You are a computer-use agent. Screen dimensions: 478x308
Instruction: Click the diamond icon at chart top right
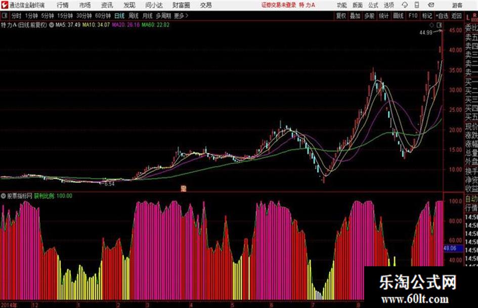(431, 25)
